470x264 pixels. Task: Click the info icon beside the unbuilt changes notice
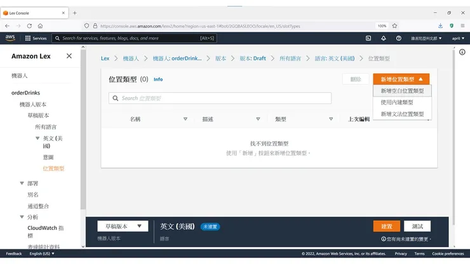(384, 239)
